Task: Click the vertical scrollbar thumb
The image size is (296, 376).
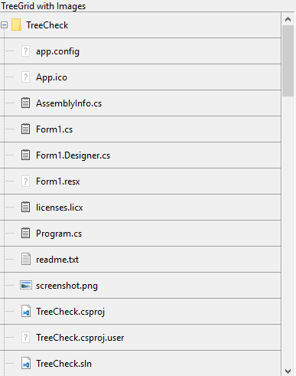Action: [288, 60]
